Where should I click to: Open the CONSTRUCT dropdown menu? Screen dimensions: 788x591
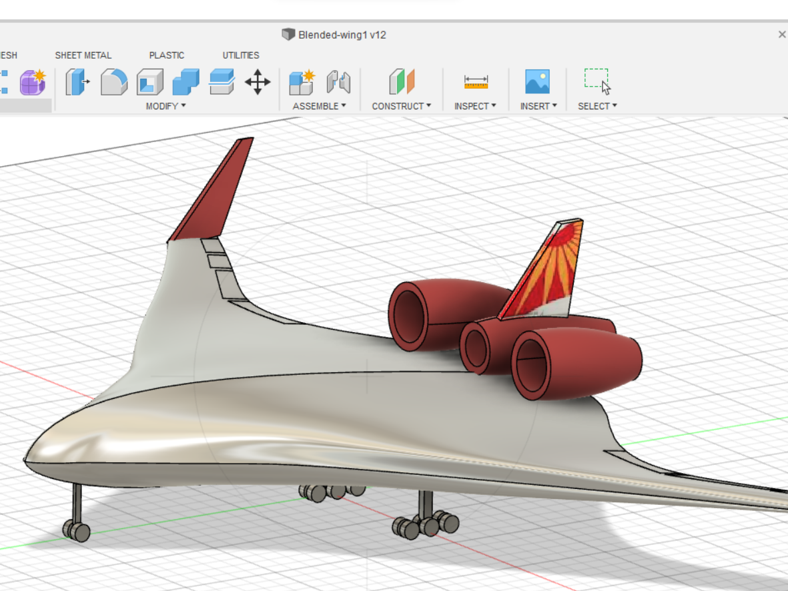[401, 106]
